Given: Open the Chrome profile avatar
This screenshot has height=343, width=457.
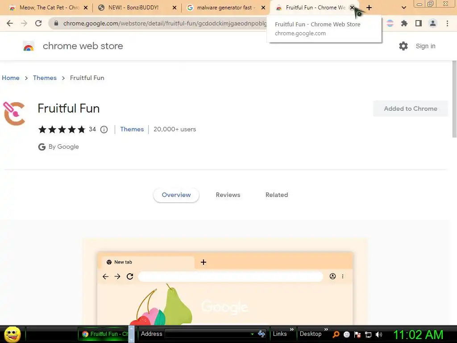Looking at the screenshot, I should [433, 23].
